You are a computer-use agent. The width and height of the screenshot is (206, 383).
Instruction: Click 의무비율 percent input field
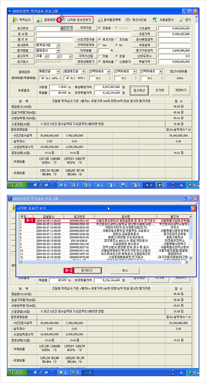(x=104, y=51)
